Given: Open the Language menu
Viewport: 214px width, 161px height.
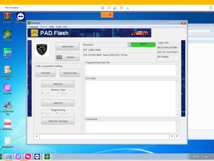Looking at the screenshot, I should [33, 27].
